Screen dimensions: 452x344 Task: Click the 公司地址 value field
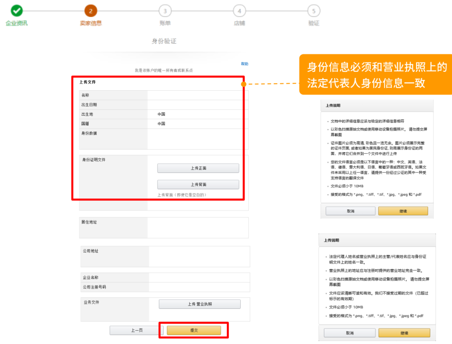click(x=199, y=257)
